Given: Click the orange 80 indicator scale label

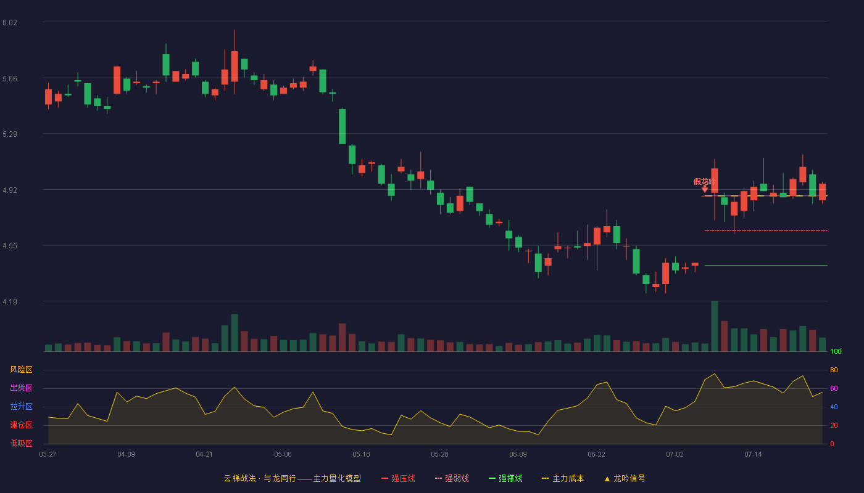Looking at the screenshot, I should pyautogui.click(x=834, y=370).
